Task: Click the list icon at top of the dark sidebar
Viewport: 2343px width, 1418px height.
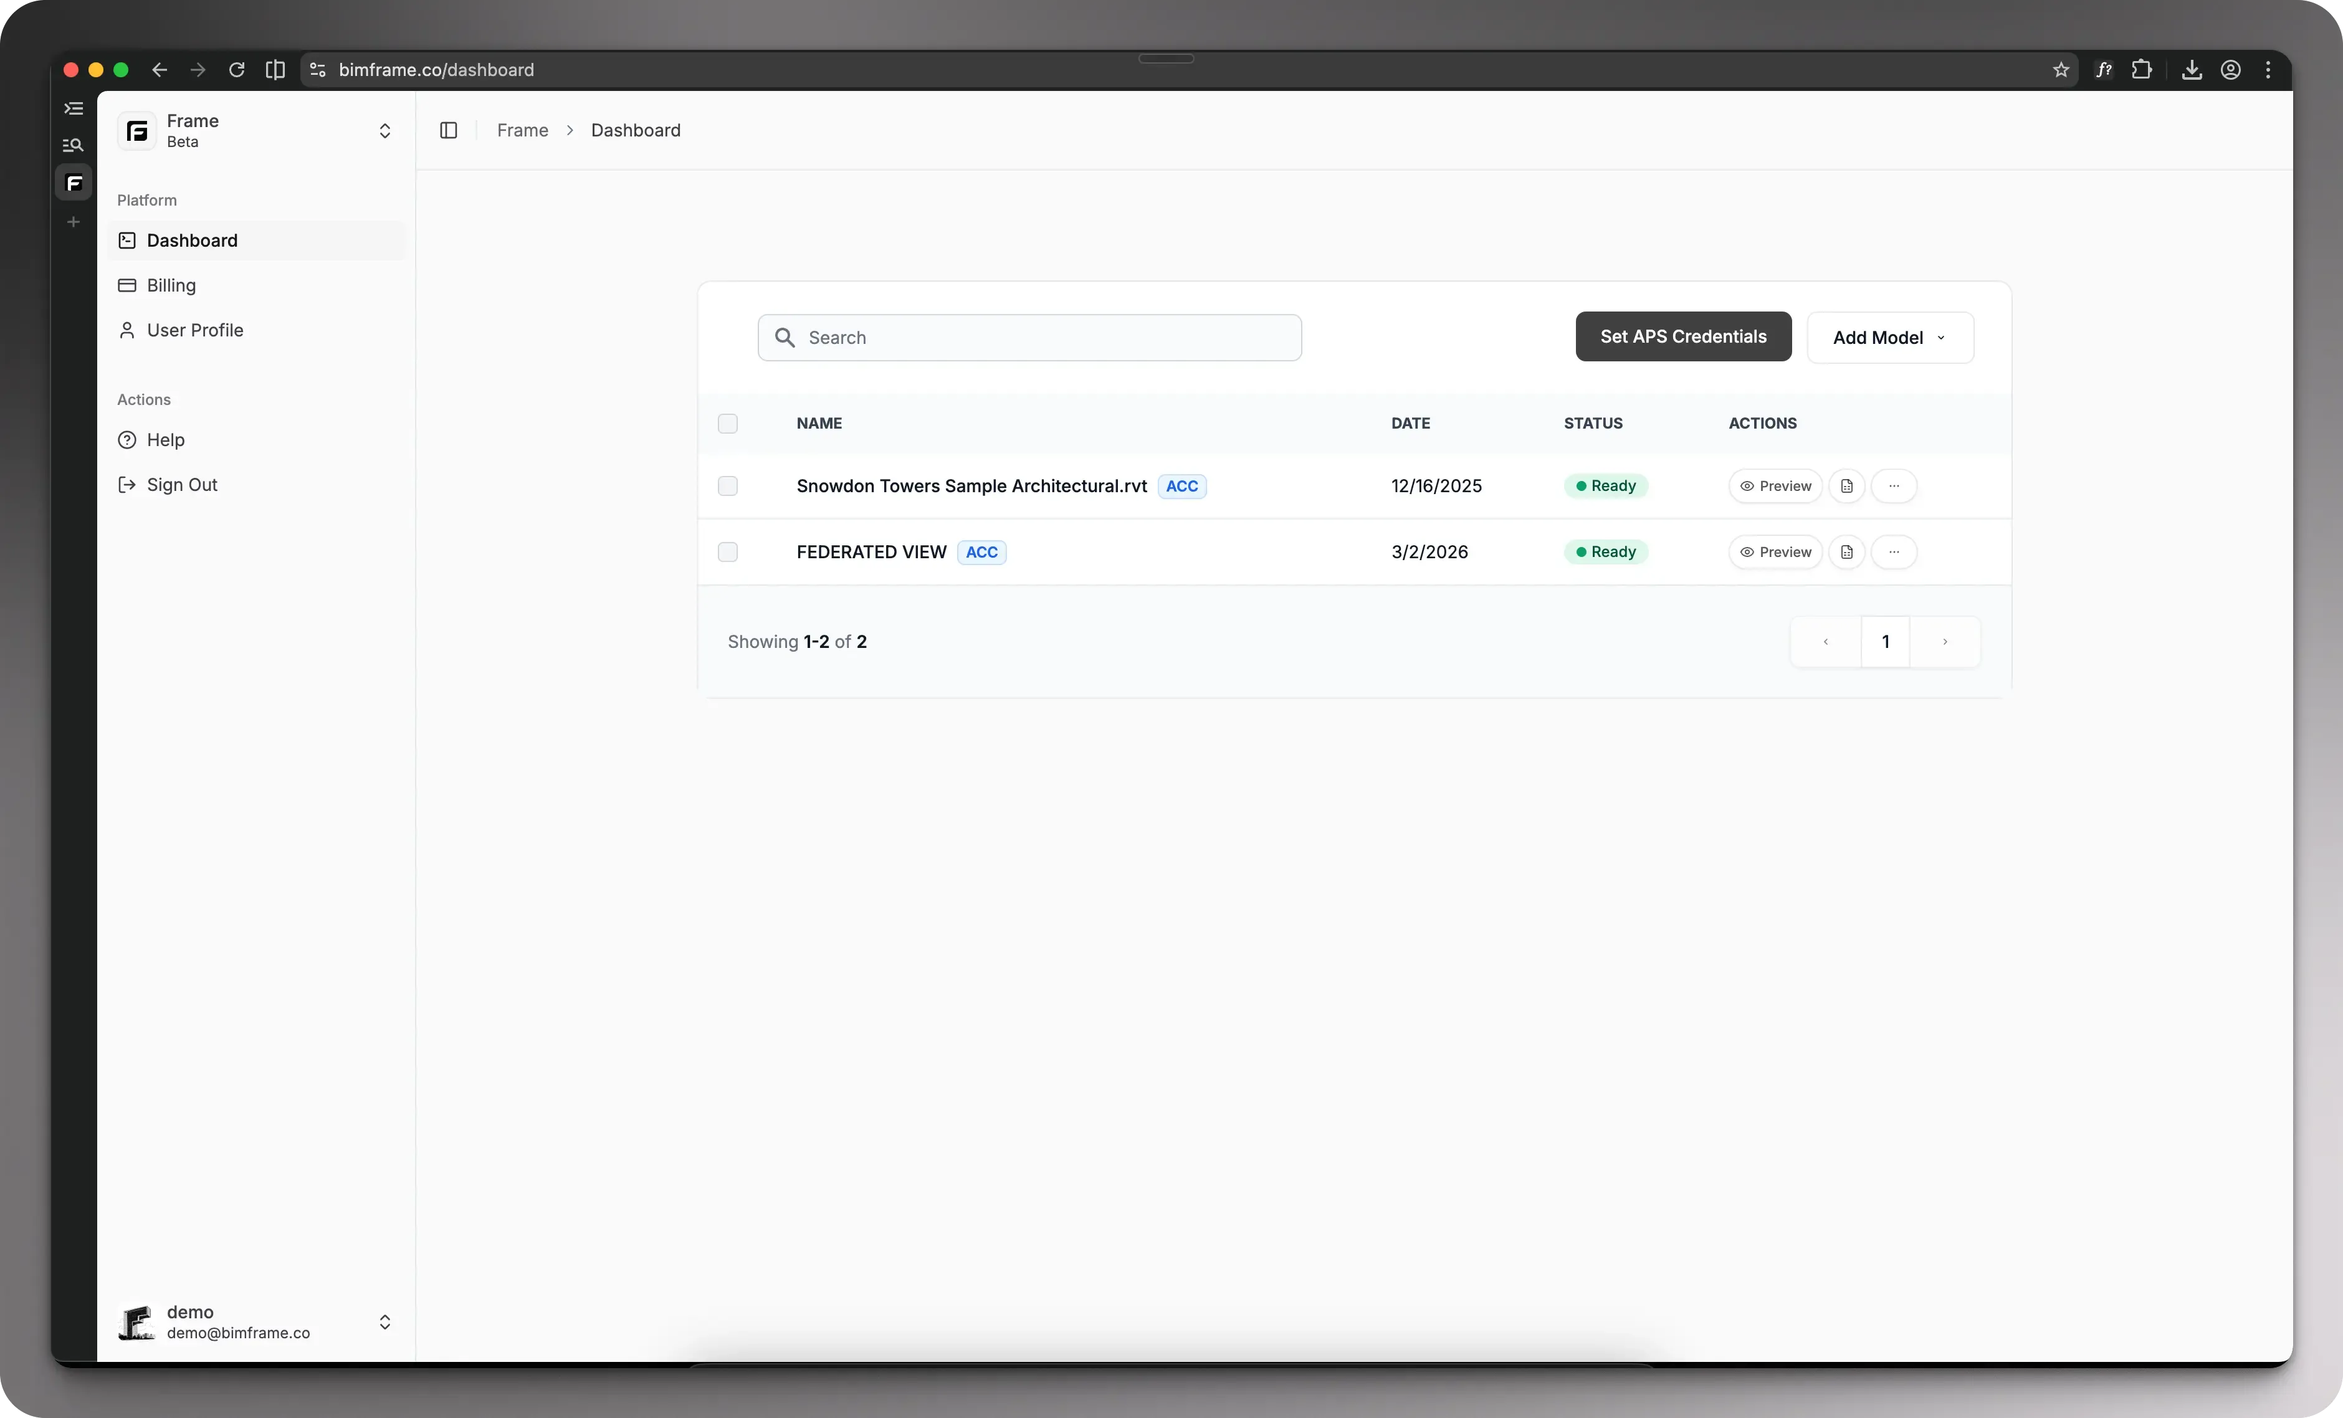Action: [74, 108]
